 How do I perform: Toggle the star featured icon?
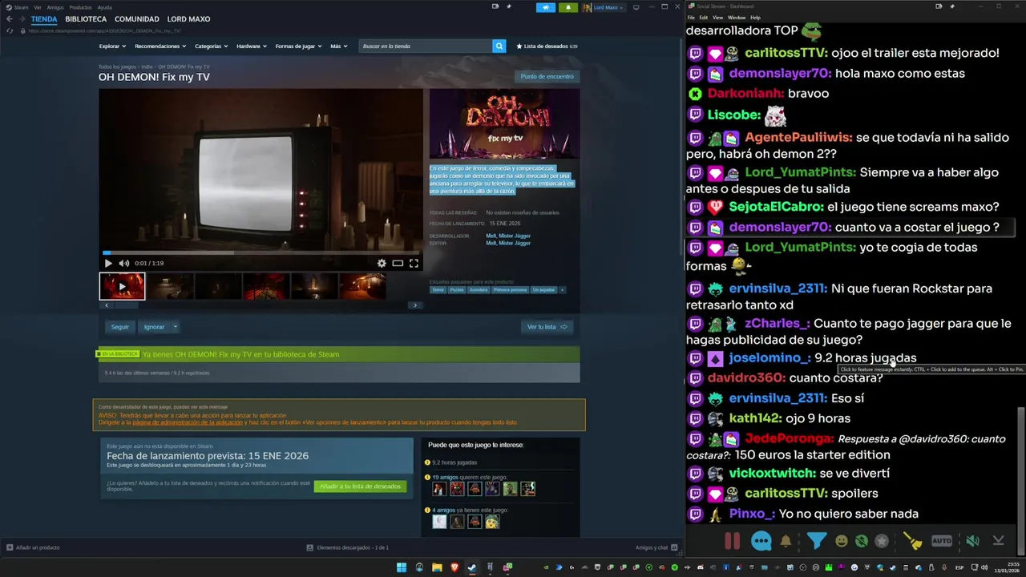point(882,541)
